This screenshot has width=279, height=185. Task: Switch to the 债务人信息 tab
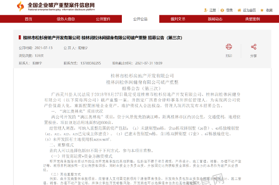tap(65, 19)
